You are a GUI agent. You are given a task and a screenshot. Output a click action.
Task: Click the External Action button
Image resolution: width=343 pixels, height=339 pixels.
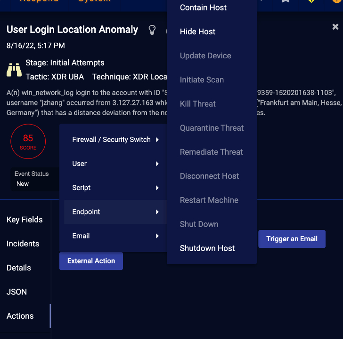[x=91, y=261]
